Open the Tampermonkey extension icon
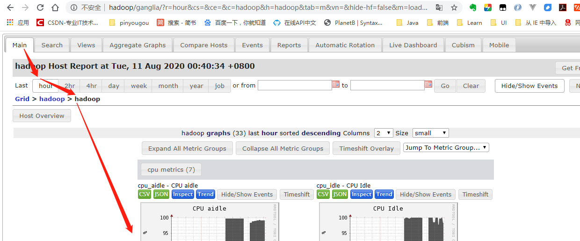The height and width of the screenshot is (241, 580). point(502,7)
